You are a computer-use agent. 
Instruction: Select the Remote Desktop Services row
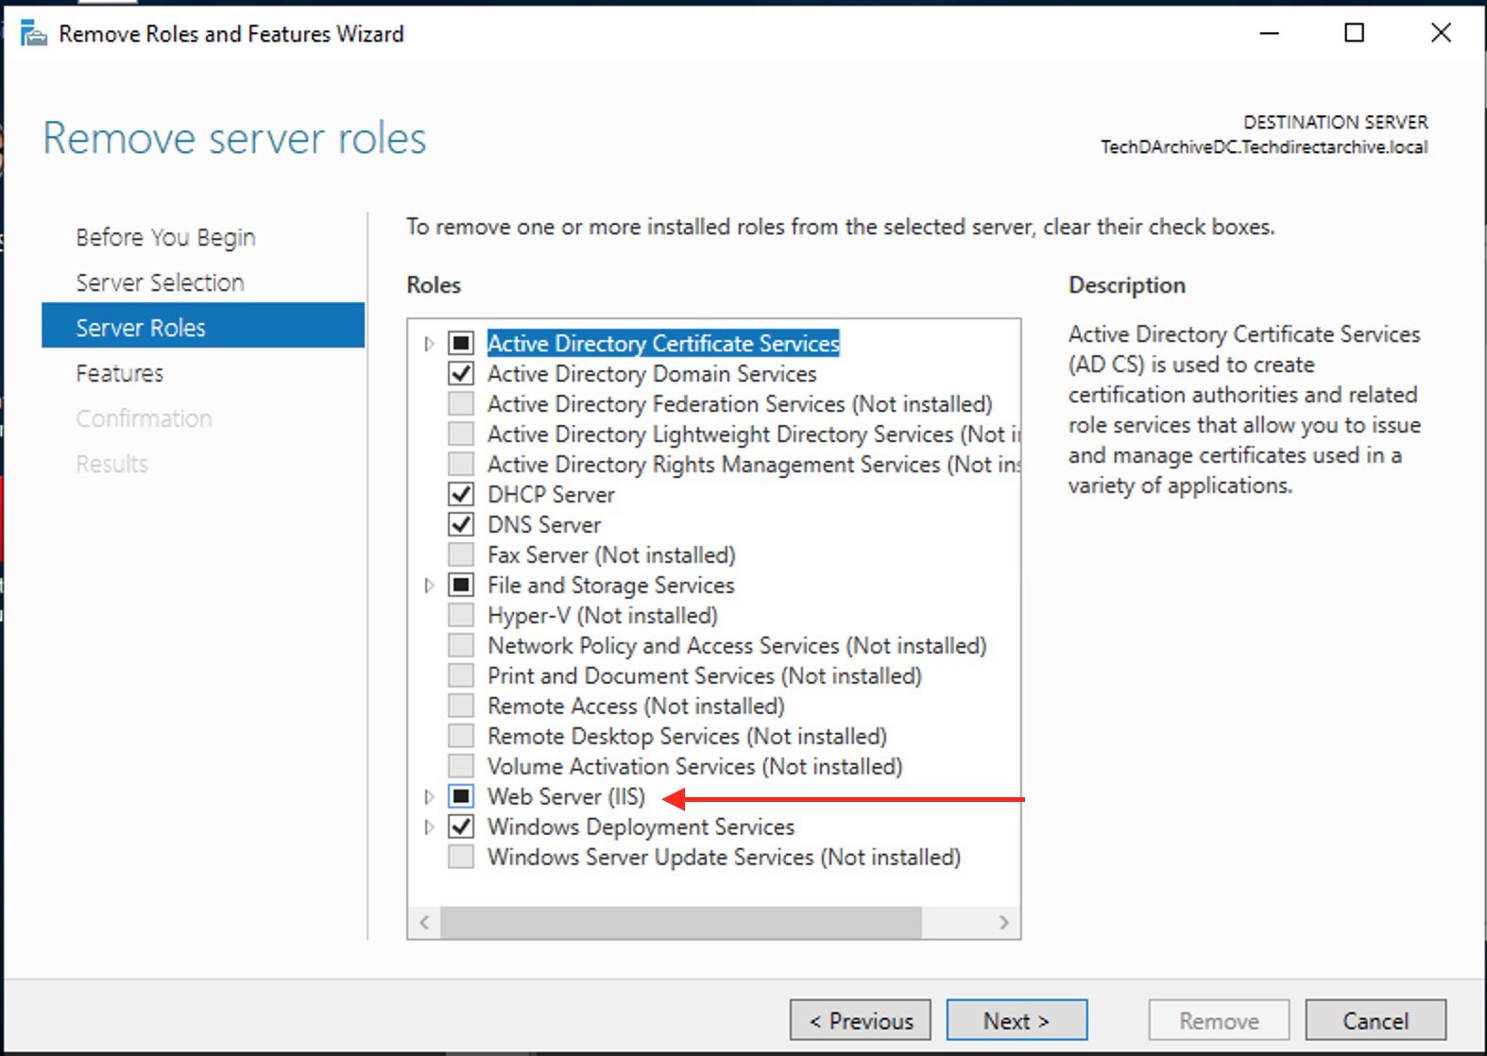click(687, 736)
